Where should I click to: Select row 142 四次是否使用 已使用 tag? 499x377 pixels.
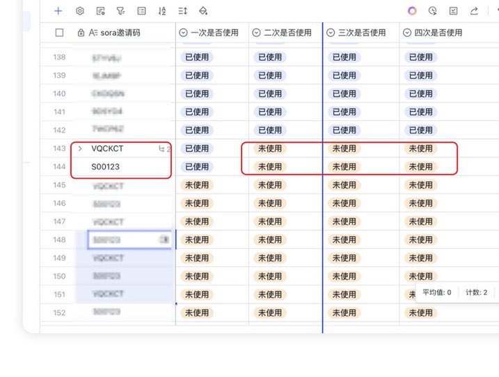pos(421,130)
